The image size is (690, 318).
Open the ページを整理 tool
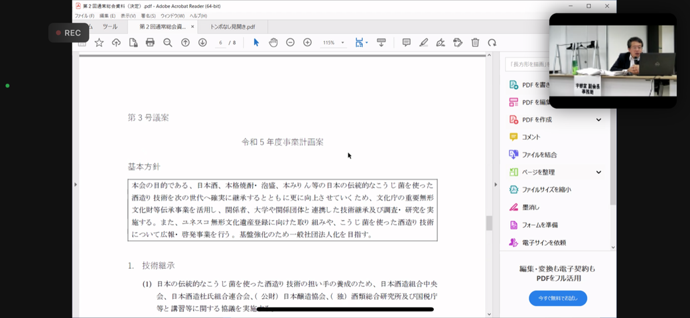(x=532, y=172)
